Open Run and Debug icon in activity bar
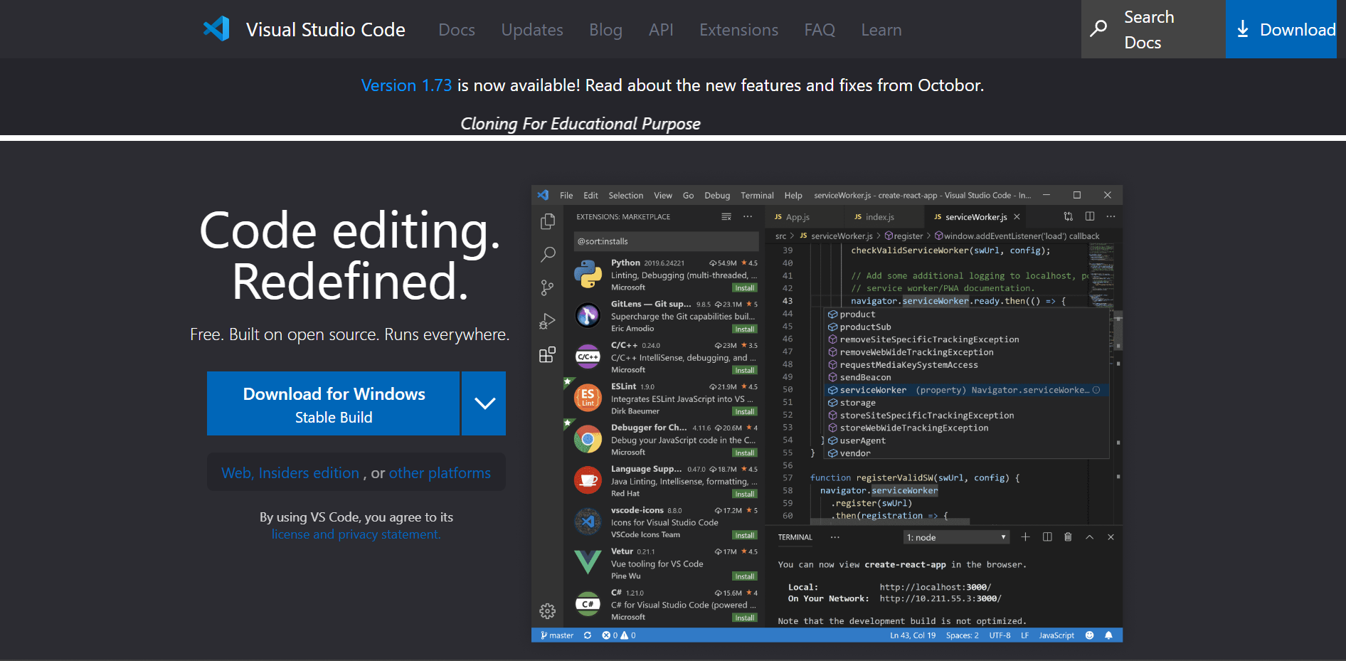Viewport: 1346px width, 661px height. pyautogui.click(x=547, y=322)
